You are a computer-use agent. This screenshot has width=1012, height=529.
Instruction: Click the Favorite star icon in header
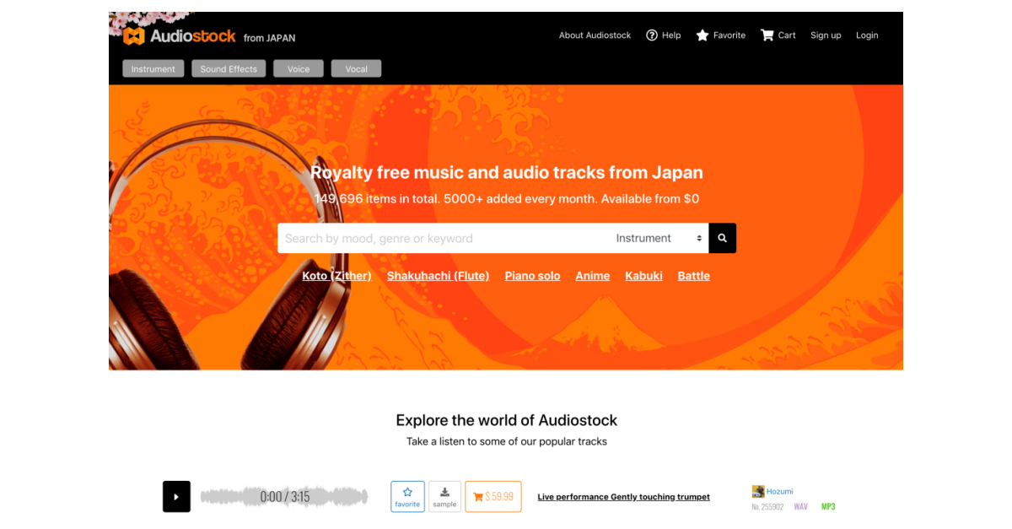(x=702, y=35)
